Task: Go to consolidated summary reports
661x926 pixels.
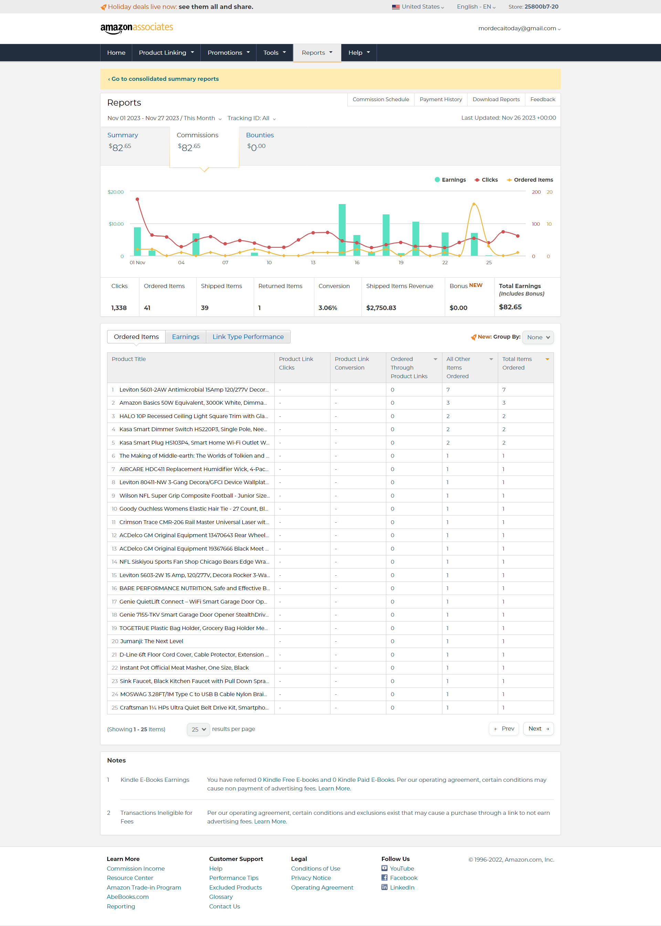Action: click(x=163, y=79)
